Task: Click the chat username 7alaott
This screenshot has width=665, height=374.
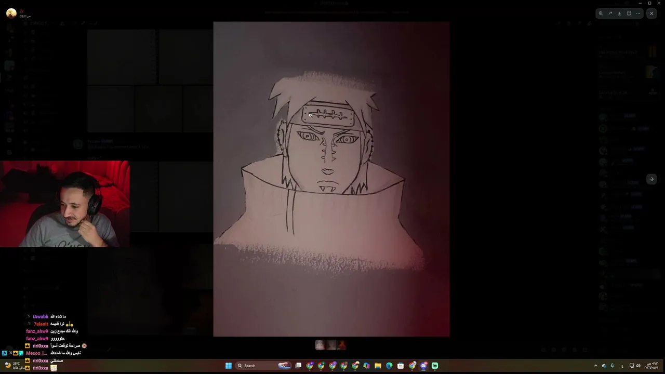Action: pyautogui.click(x=41, y=324)
